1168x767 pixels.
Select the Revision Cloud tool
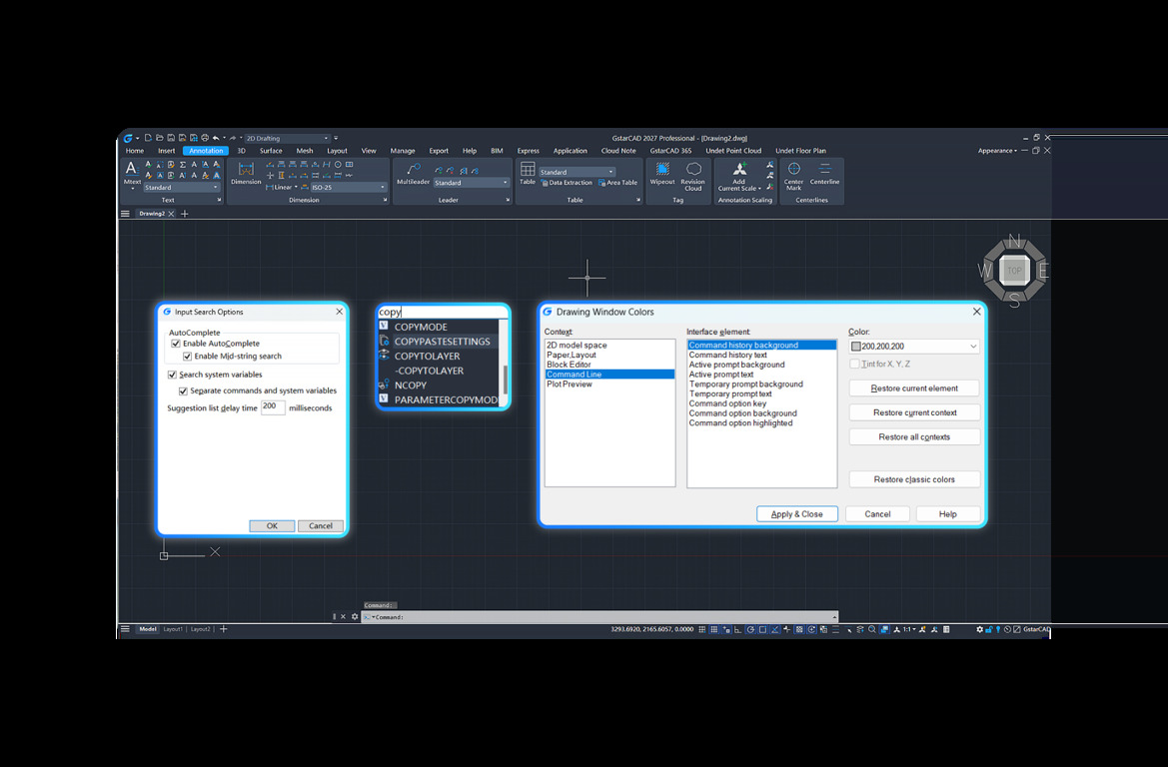[692, 170]
